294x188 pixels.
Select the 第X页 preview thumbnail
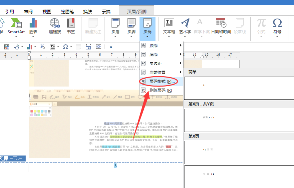click(x=239, y=153)
